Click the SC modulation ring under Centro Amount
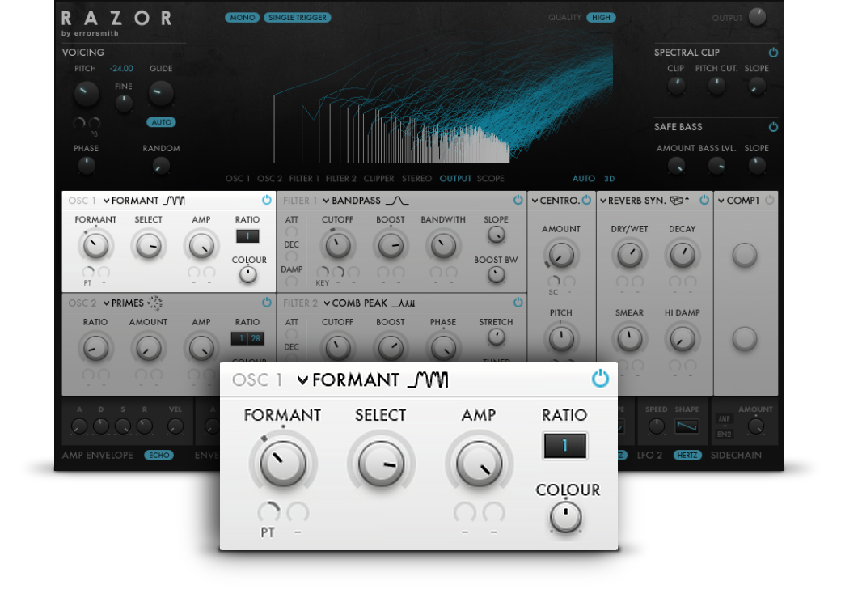 (x=553, y=281)
